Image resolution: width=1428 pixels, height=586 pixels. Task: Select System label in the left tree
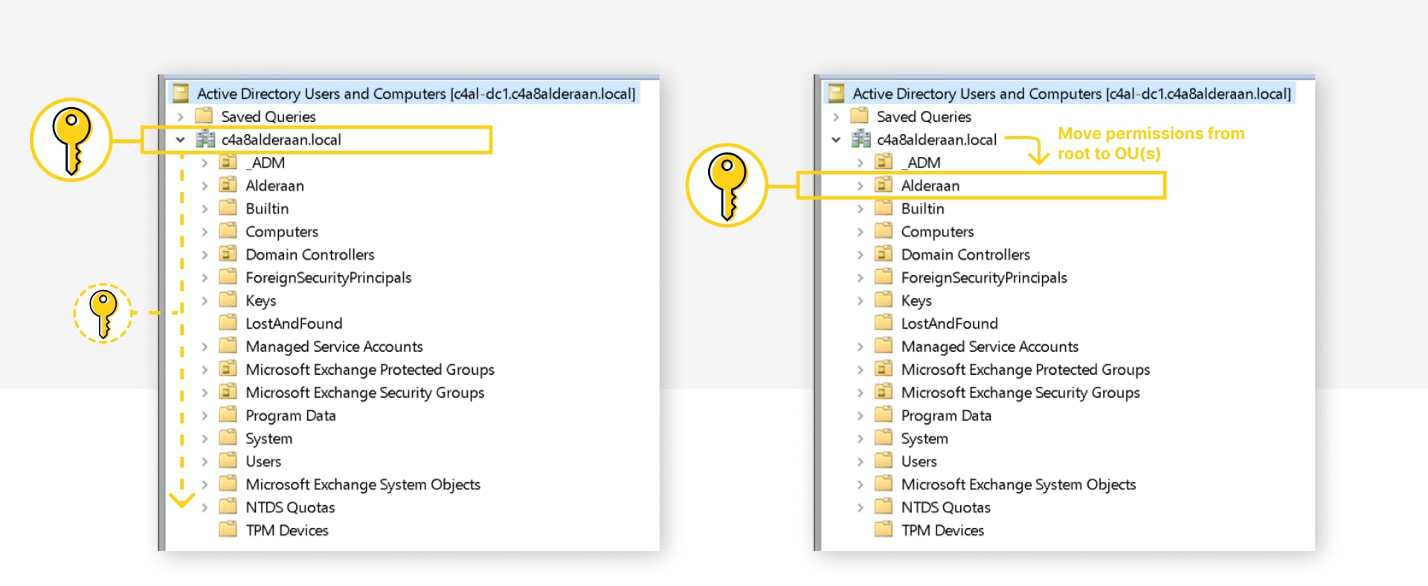pos(269,439)
